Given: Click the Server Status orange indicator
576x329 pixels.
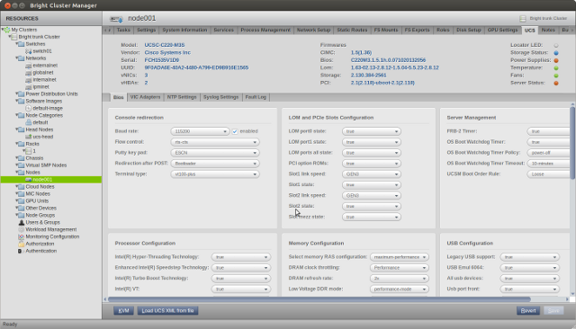Looking at the screenshot, I should coord(556,84).
